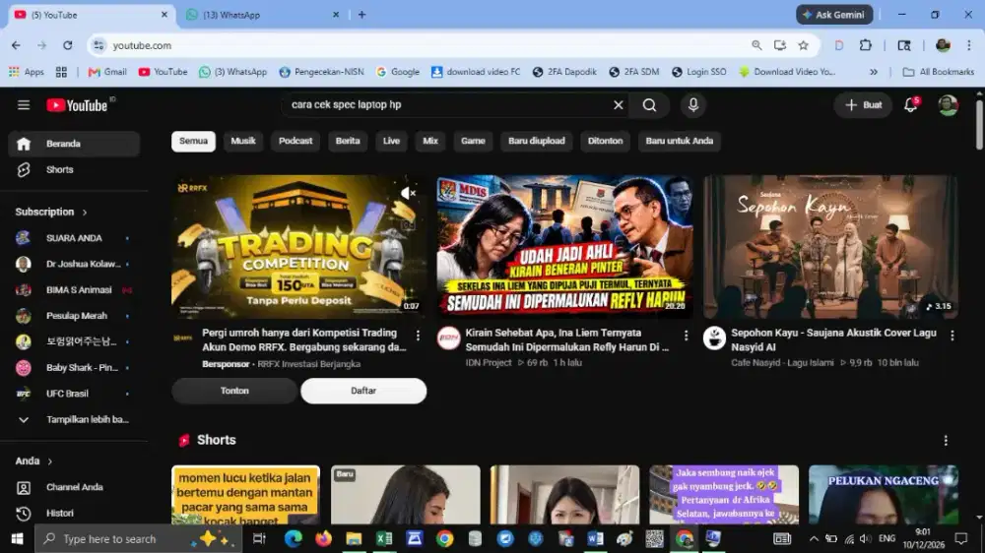Viewport: 985px width, 553px height.
Task: Click the Ask Gemini button
Action: [834, 15]
